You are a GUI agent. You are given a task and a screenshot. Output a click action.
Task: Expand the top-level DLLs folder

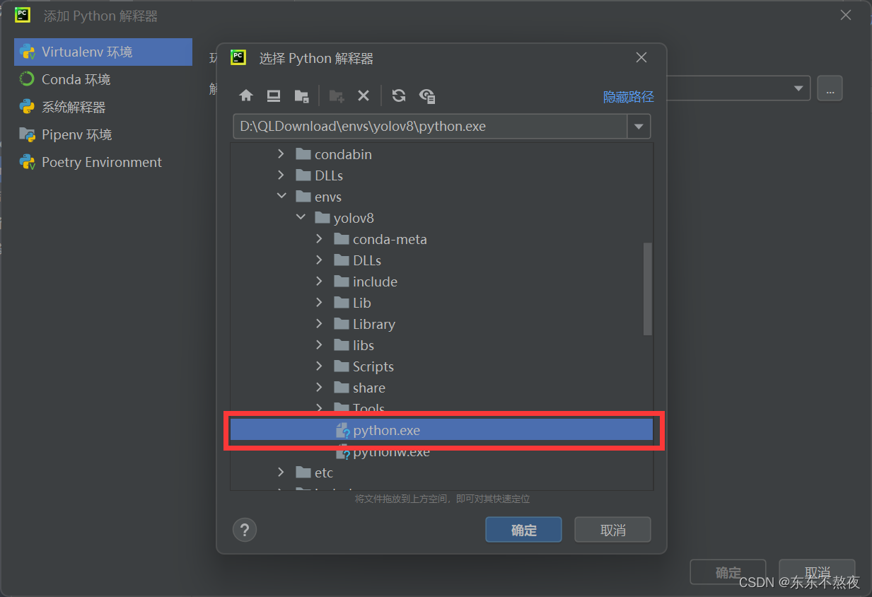coord(281,175)
